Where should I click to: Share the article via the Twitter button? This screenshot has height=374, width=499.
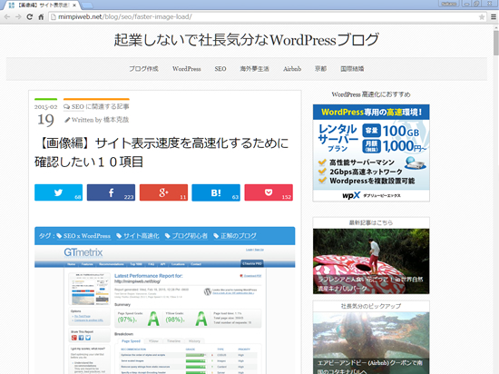pyautogui.click(x=59, y=192)
